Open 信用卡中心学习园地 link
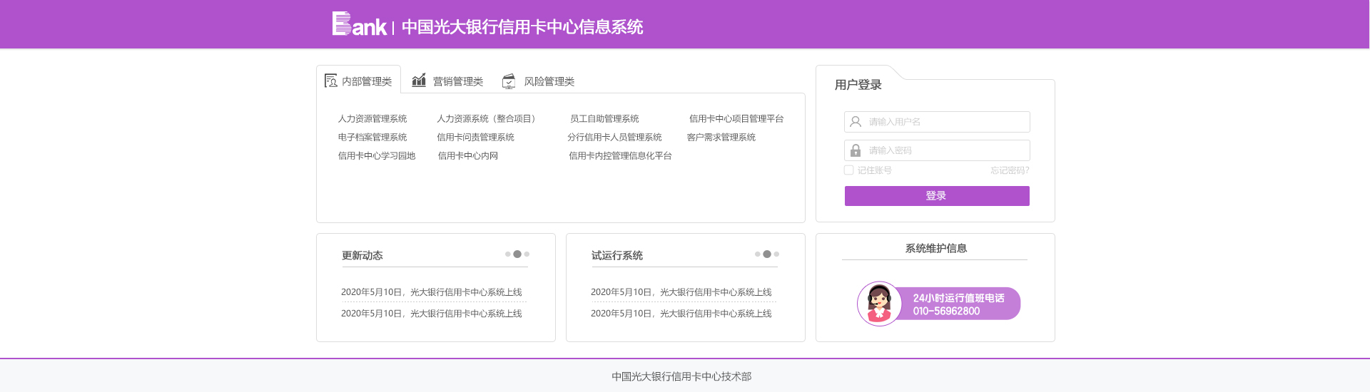 tap(377, 156)
